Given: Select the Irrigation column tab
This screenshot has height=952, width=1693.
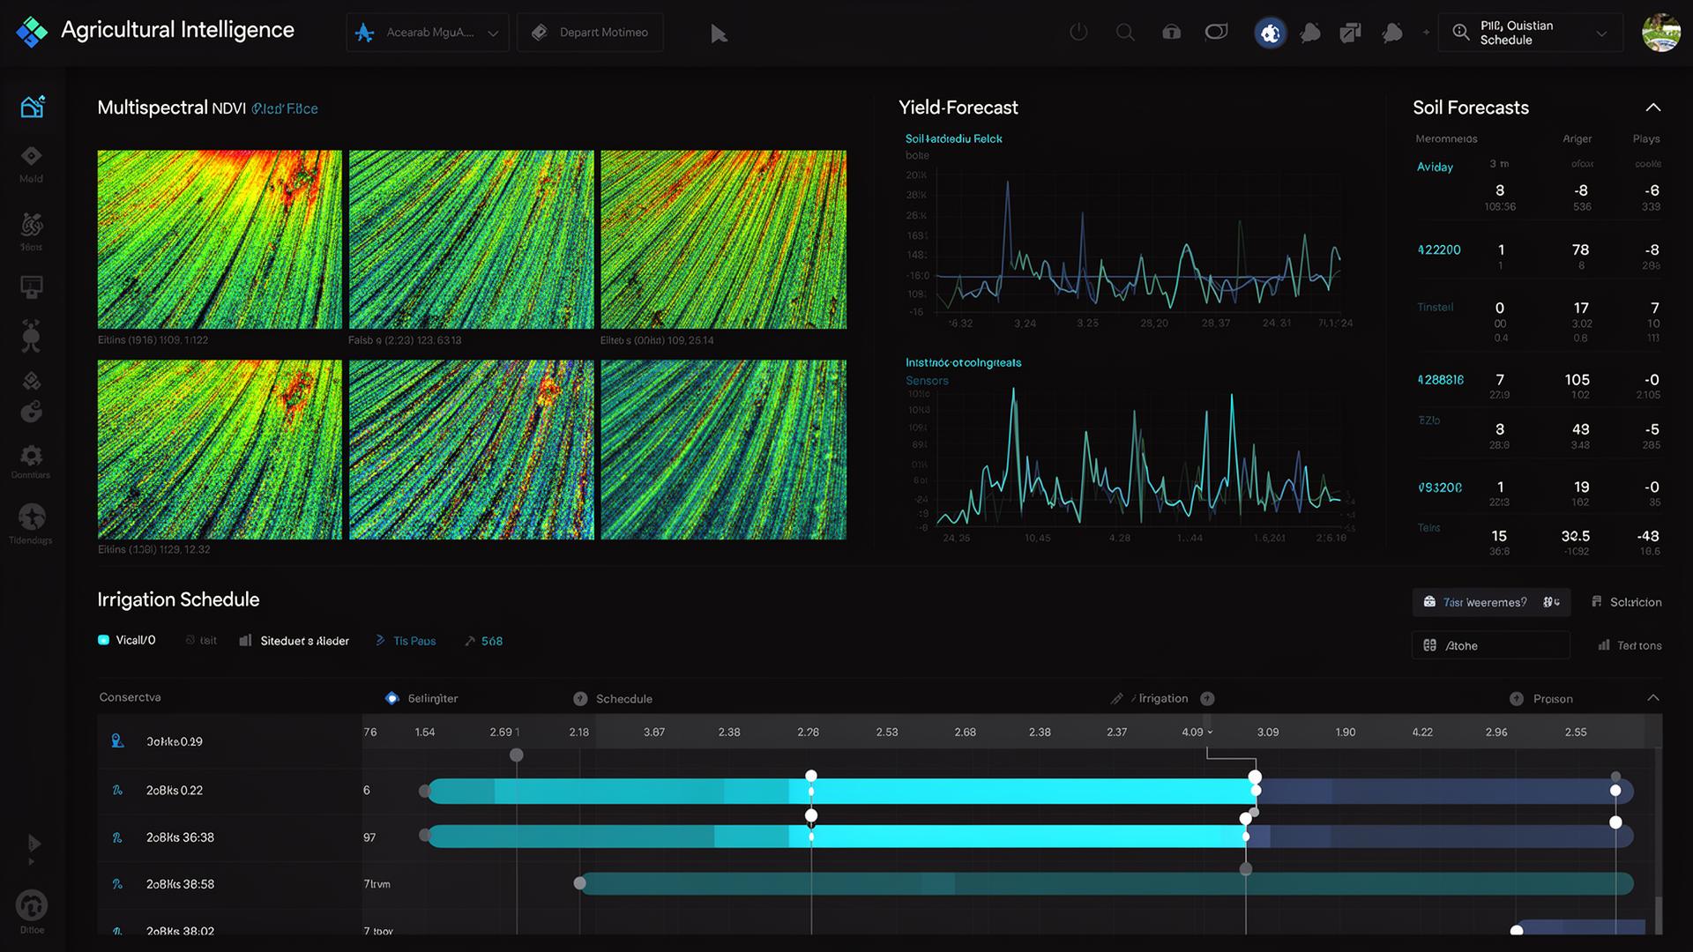Looking at the screenshot, I should (1162, 698).
